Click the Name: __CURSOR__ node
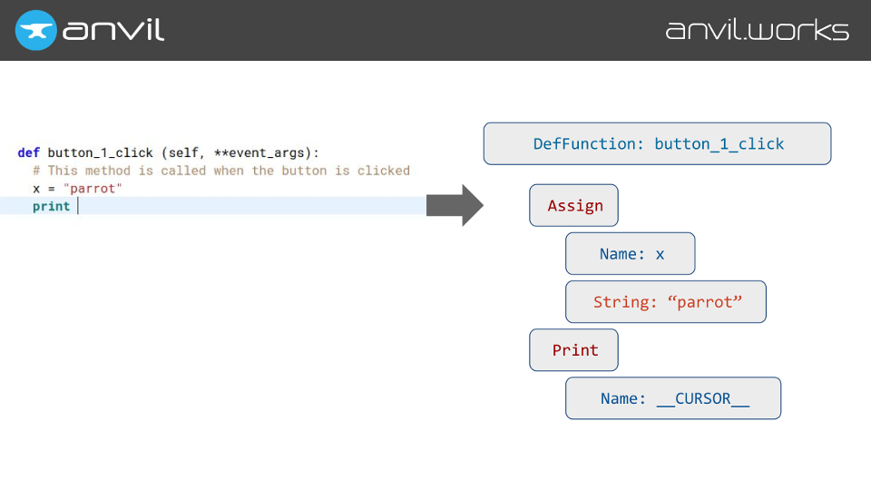This screenshot has width=871, height=490. [672, 398]
